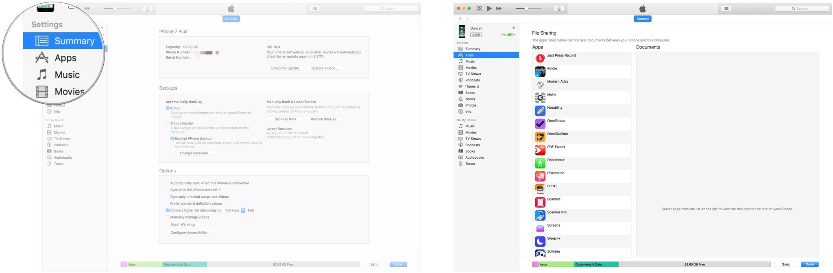The image size is (833, 273).
Task: Click Done in the File Sharing window
Action: pos(809,264)
